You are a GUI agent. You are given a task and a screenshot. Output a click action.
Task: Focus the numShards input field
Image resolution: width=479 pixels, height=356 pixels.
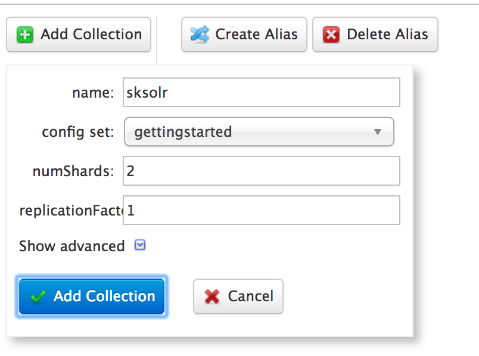click(x=262, y=171)
